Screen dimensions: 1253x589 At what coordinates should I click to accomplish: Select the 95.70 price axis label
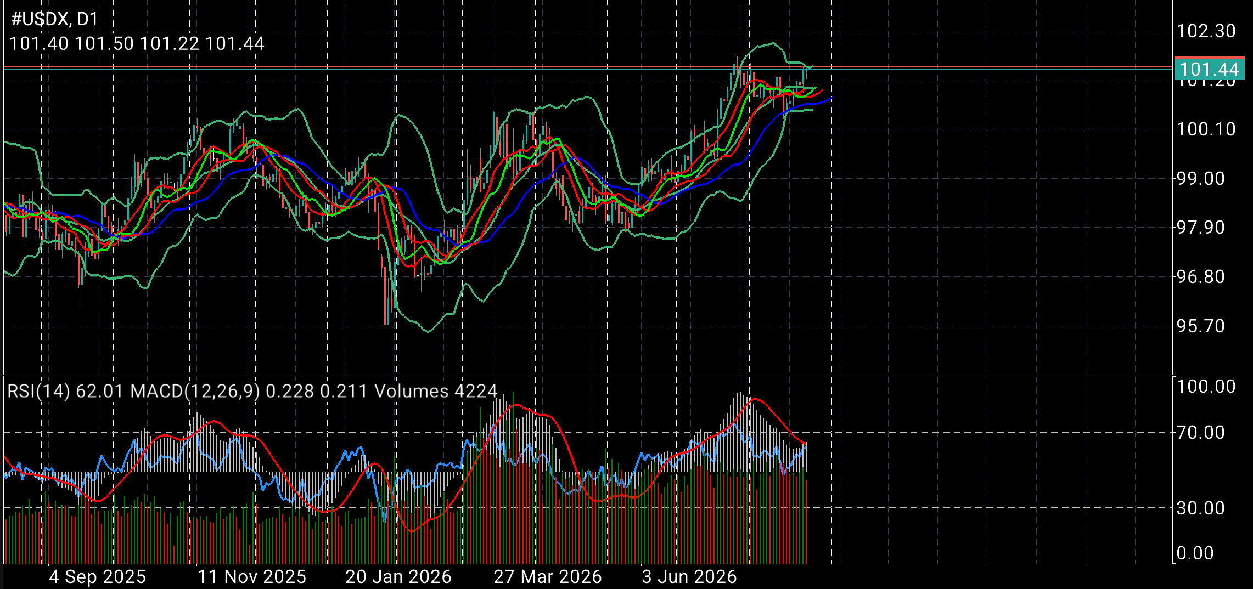(1200, 326)
